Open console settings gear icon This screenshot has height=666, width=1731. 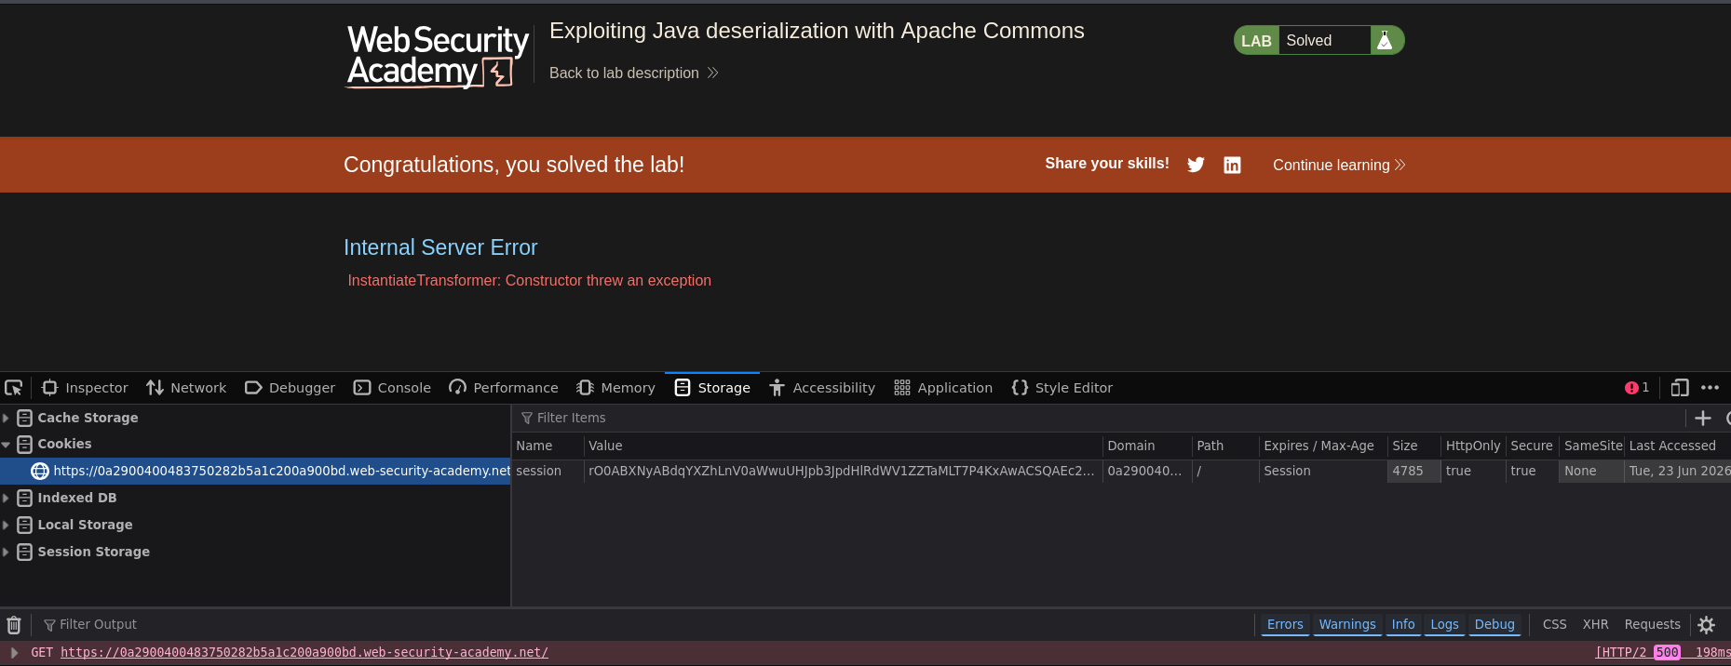coord(1707,625)
